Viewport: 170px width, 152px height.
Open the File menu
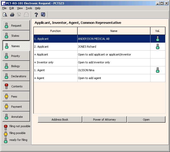[4, 8]
